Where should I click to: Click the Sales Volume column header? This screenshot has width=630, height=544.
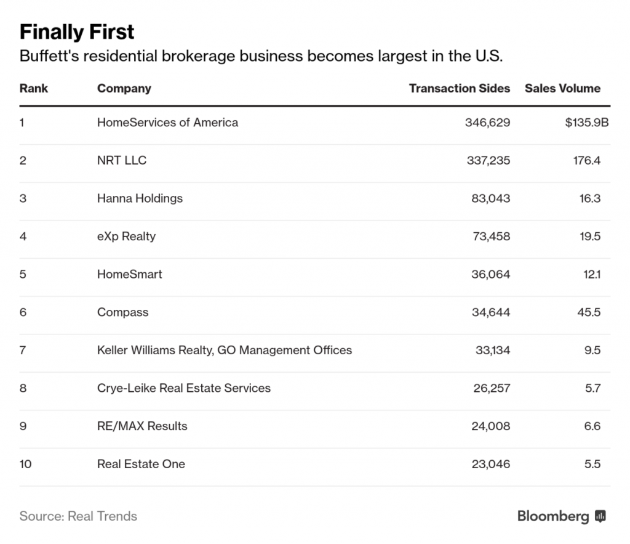(562, 88)
